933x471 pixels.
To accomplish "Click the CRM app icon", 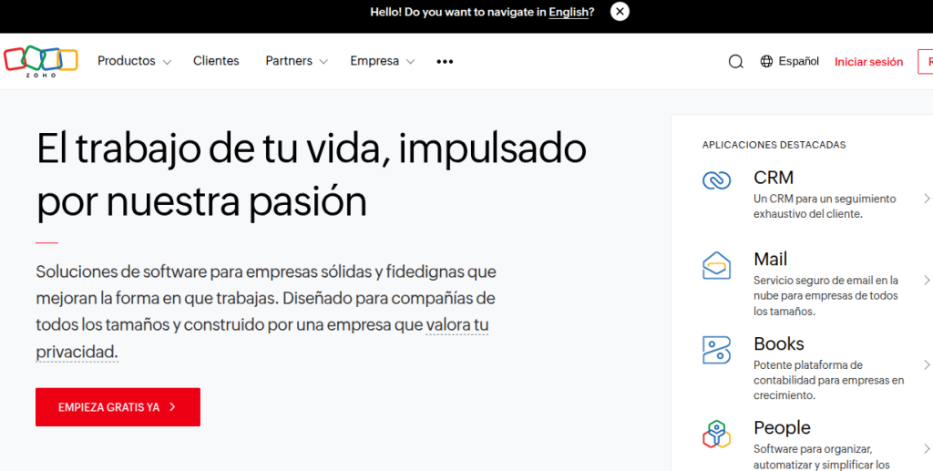I will point(716,180).
